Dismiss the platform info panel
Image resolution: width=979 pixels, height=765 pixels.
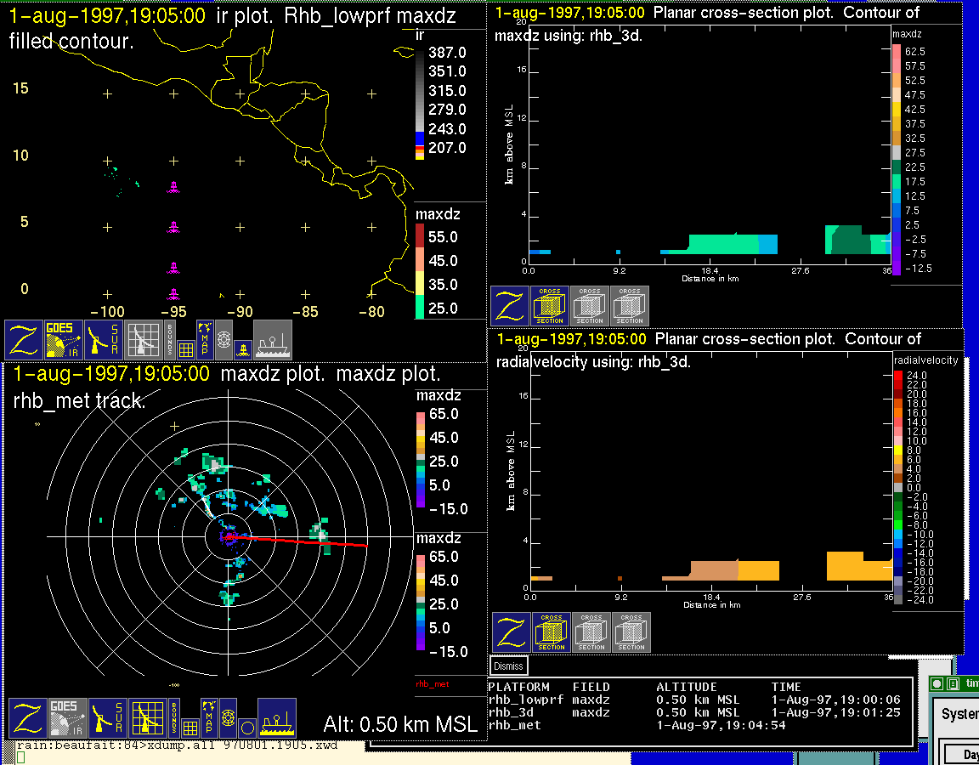[x=509, y=666]
